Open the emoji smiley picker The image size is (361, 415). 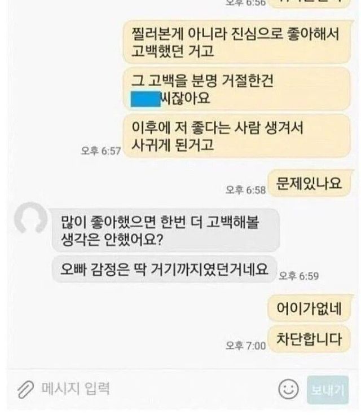tap(288, 389)
